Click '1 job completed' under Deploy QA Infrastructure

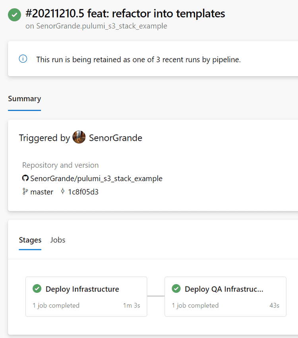point(195,306)
